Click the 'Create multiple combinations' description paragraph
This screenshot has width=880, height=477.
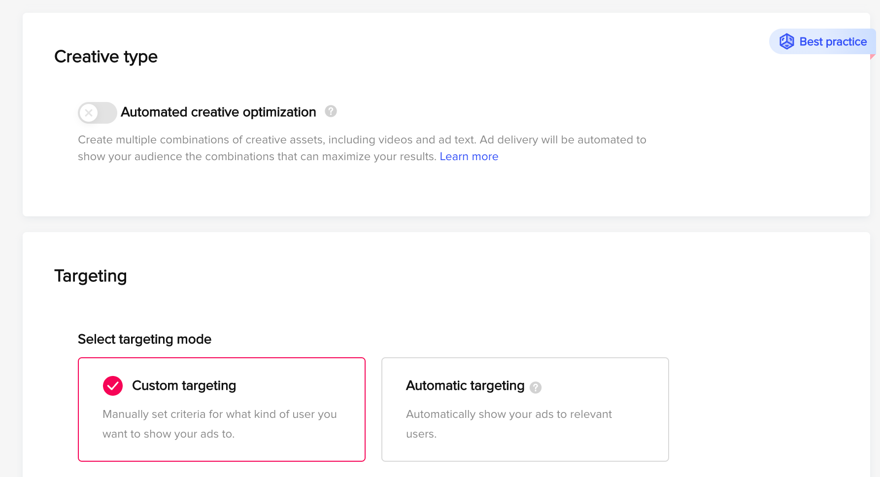pyautogui.click(x=362, y=148)
